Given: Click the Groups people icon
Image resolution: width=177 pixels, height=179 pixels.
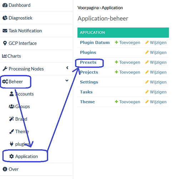Looking at the screenshot, I should pos(11,106).
